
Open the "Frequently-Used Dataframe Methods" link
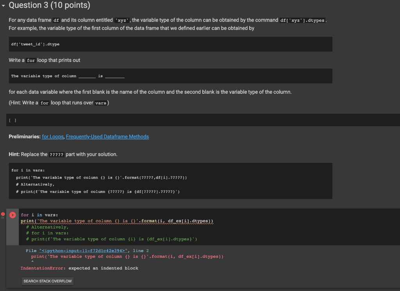pyautogui.click(x=107, y=136)
